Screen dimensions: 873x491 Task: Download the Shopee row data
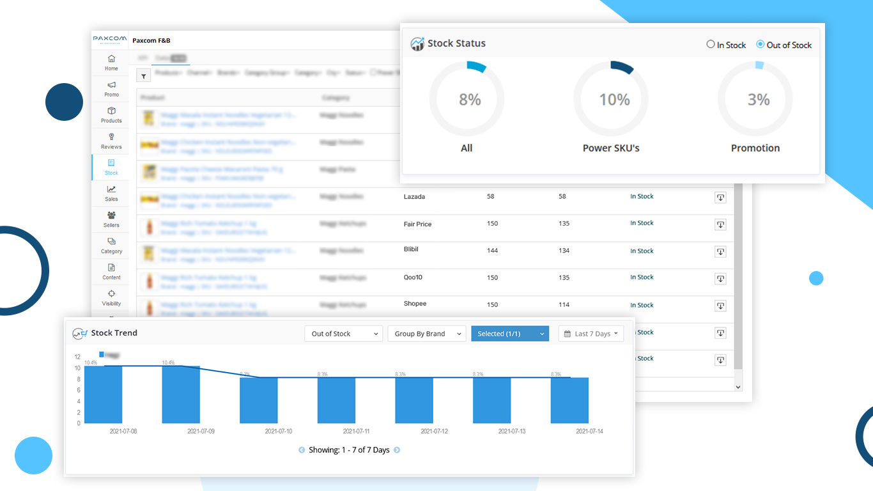pos(720,306)
